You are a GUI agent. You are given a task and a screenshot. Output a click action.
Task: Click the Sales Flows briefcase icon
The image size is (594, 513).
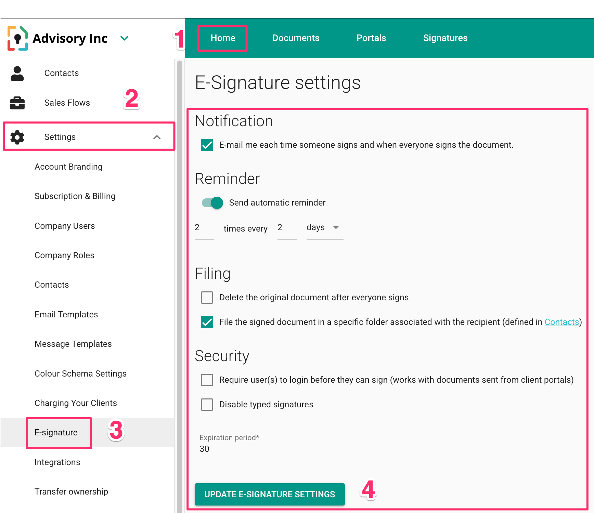pos(17,103)
